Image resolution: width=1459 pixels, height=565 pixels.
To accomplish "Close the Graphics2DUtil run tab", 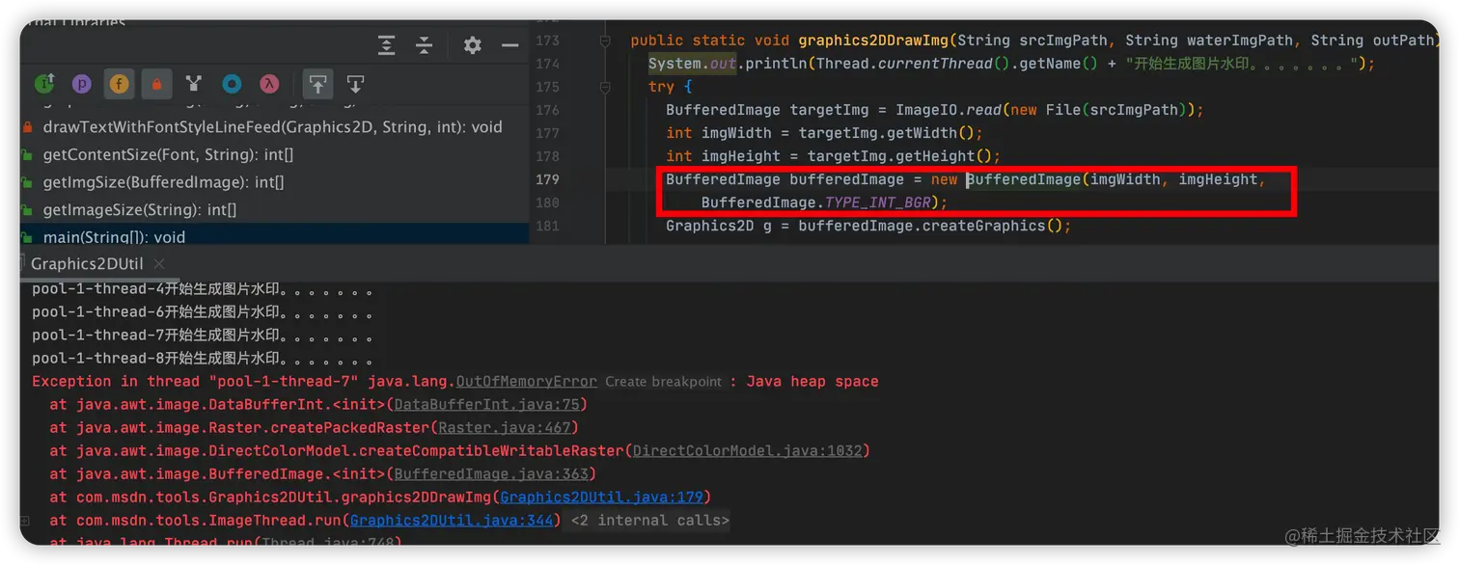I will pos(159,263).
